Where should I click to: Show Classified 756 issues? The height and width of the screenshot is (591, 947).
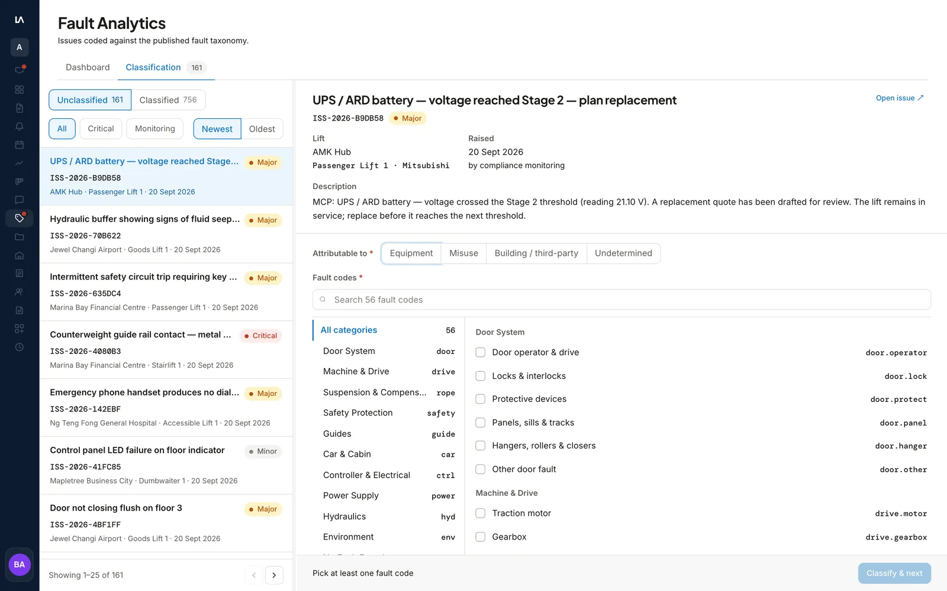point(168,100)
